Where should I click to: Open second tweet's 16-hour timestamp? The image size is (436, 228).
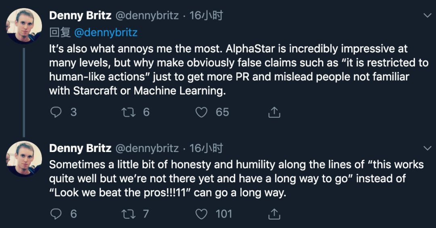tap(206, 148)
